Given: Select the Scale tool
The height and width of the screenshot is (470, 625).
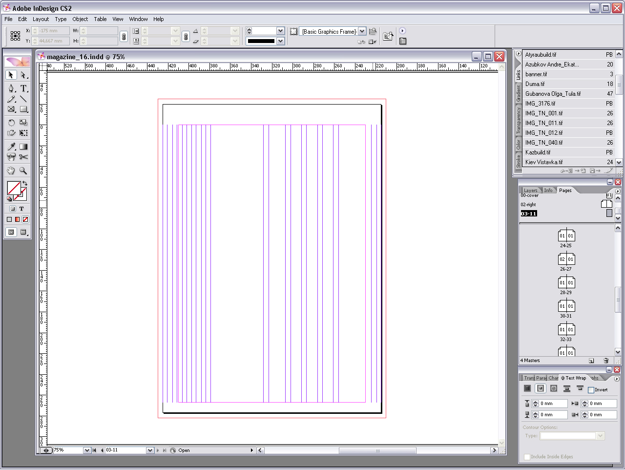Looking at the screenshot, I should [x=23, y=123].
